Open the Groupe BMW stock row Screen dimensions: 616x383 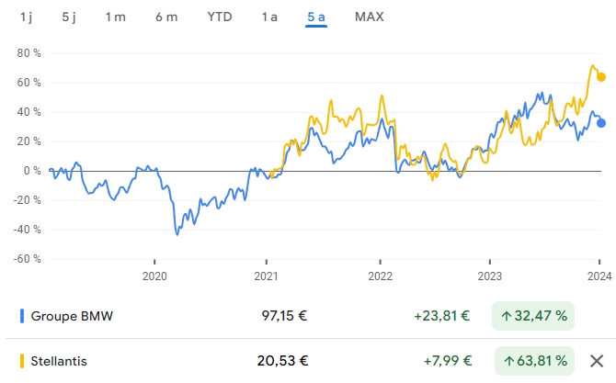coord(74,316)
